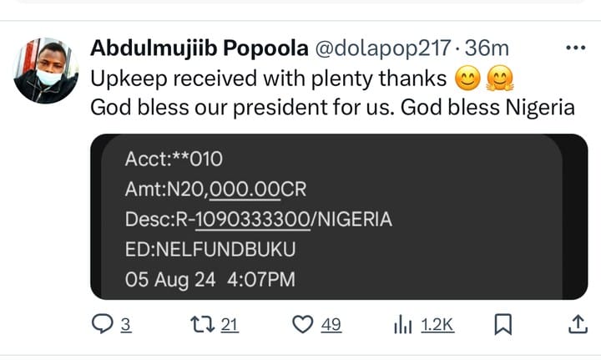Tap the underlined 000.00 amount text
Viewport: 601px width, 360px height.
[x=245, y=190]
